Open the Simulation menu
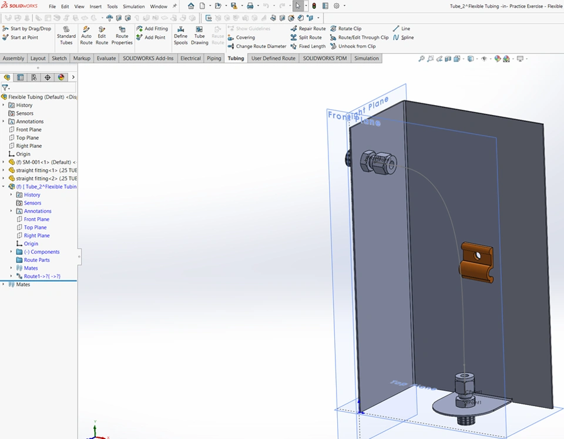 click(x=133, y=6)
